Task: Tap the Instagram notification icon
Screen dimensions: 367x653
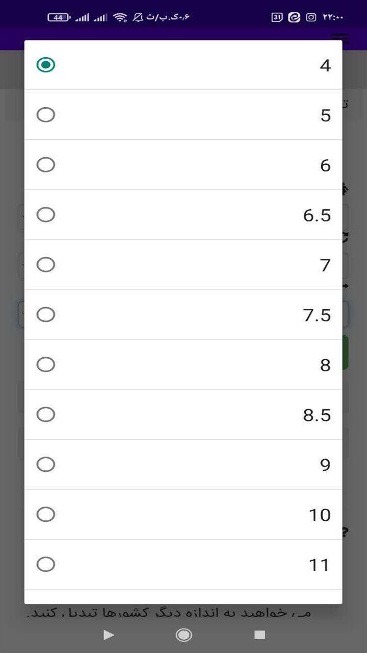Action: (x=311, y=17)
